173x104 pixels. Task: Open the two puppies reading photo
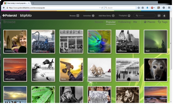(x=99, y=70)
